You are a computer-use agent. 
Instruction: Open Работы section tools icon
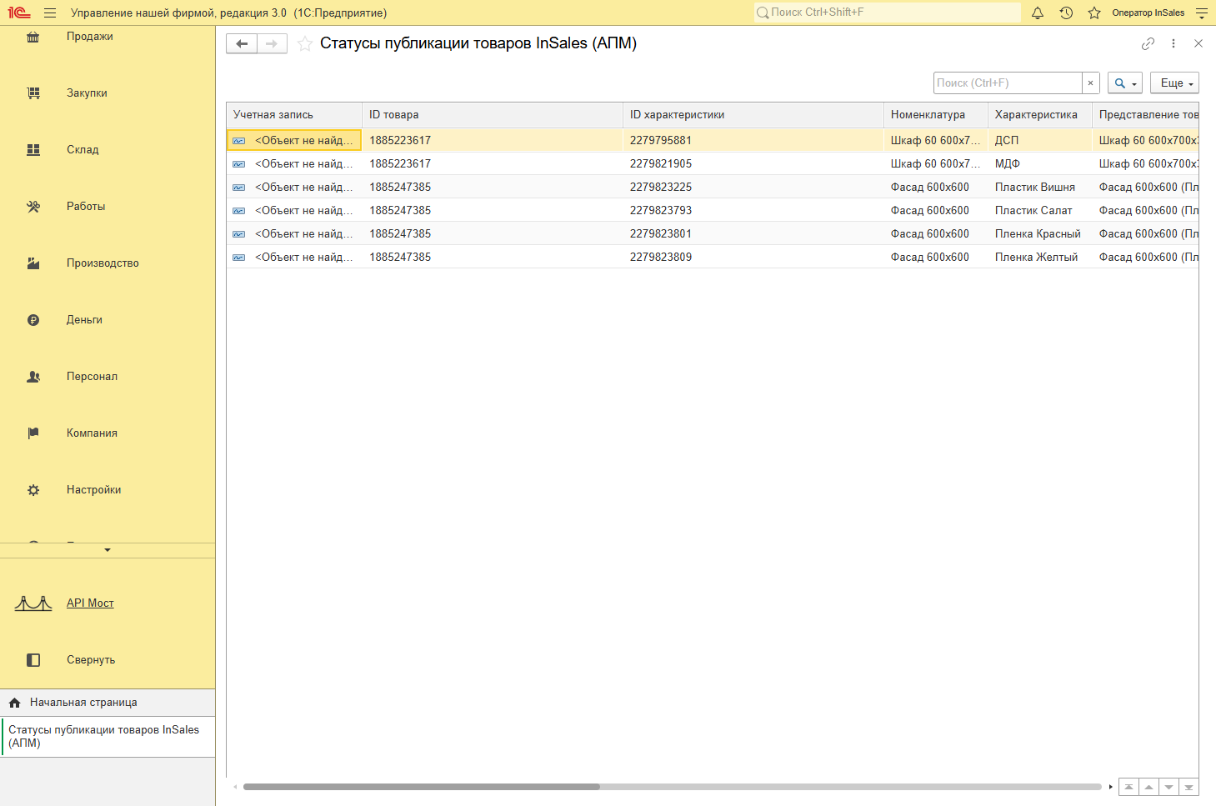(33, 207)
